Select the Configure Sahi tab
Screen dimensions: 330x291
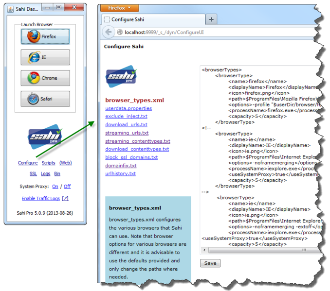[153, 19]
